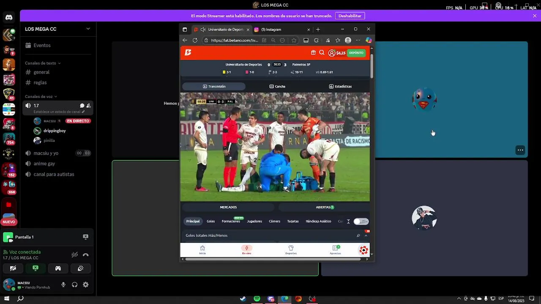Image resolution: width=541 pixels, height=304 pixels.
Task: Toggle Discord headphones deafen
Action: (x=75, y=285)
